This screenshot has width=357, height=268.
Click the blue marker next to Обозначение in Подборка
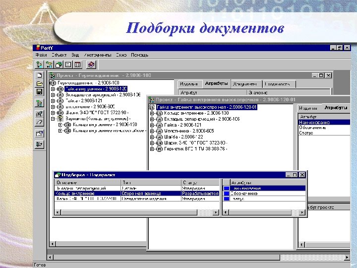[x=226, y=194]
